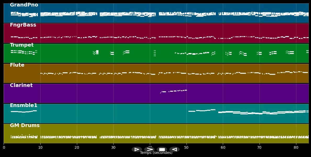Viewport: 311px width, 157px height.
Task: Click the Ensmble1 track label
Action: point(24,105)
